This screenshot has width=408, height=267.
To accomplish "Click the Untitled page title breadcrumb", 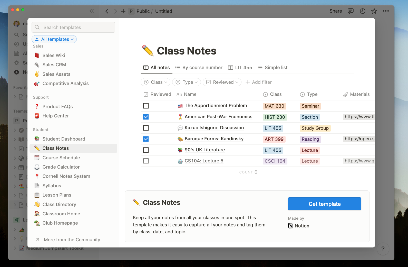I will tap(164, 11).
